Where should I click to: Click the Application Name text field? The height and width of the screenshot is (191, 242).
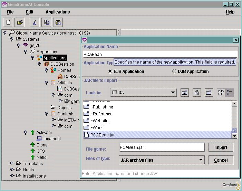pyautogui.click(x=160, y=54)
